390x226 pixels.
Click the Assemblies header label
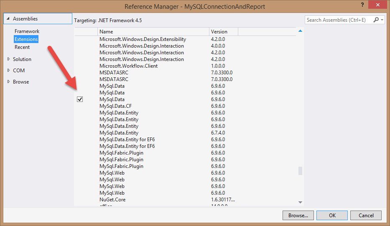pyautogui.click(x=25, y=19)
